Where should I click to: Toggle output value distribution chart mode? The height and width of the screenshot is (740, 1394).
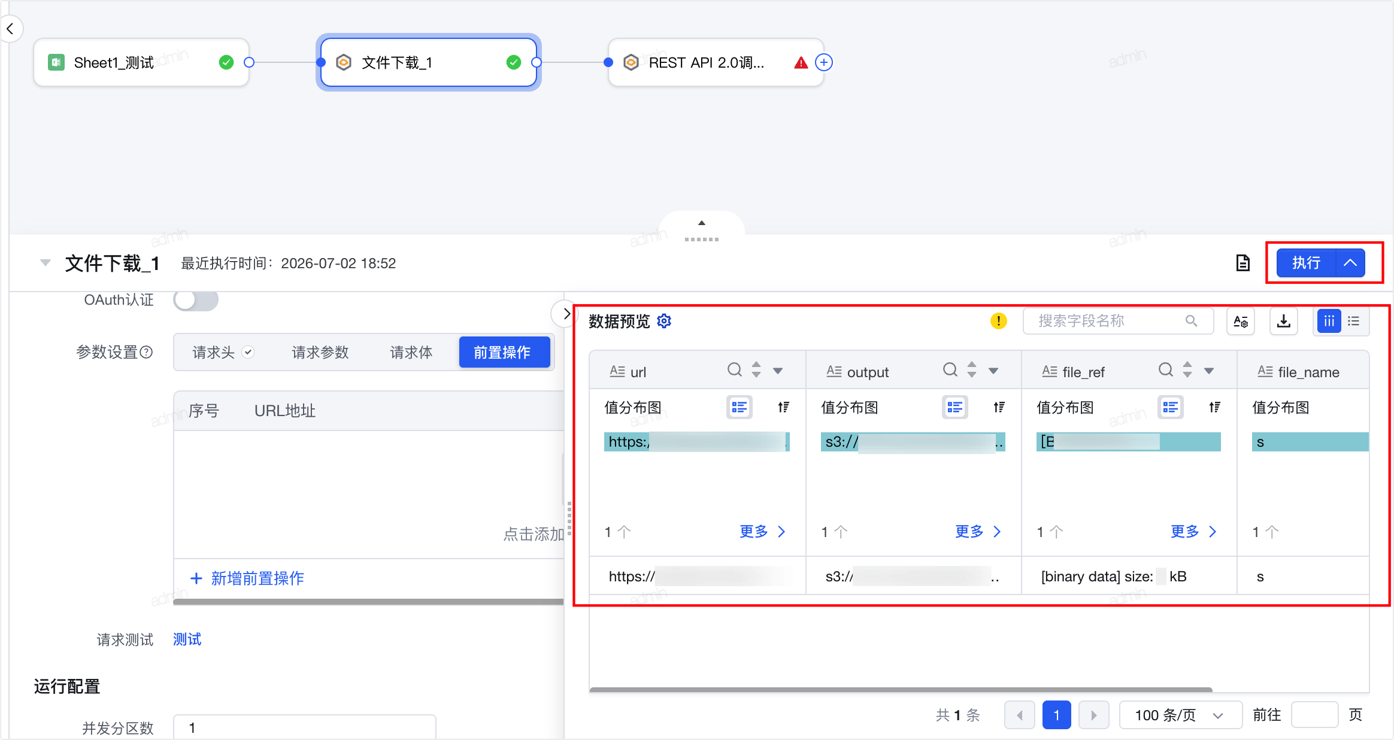pos(955,408)
